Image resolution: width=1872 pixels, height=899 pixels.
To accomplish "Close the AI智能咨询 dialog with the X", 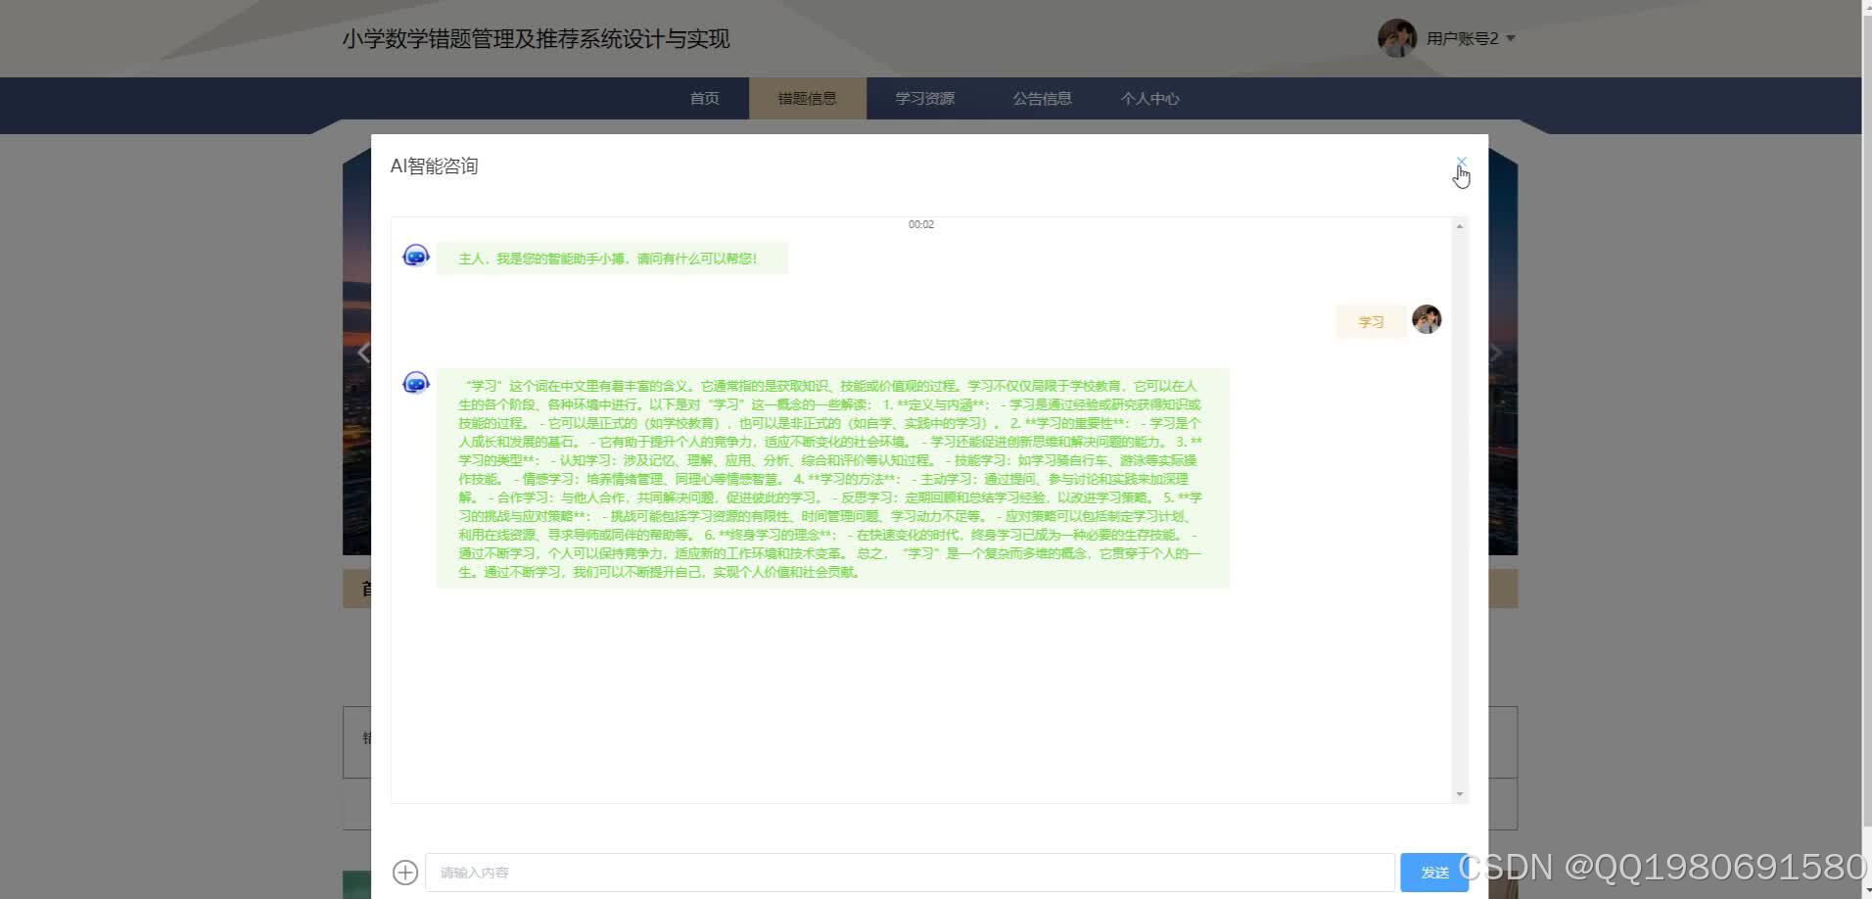I will [x=1461, y=162].
